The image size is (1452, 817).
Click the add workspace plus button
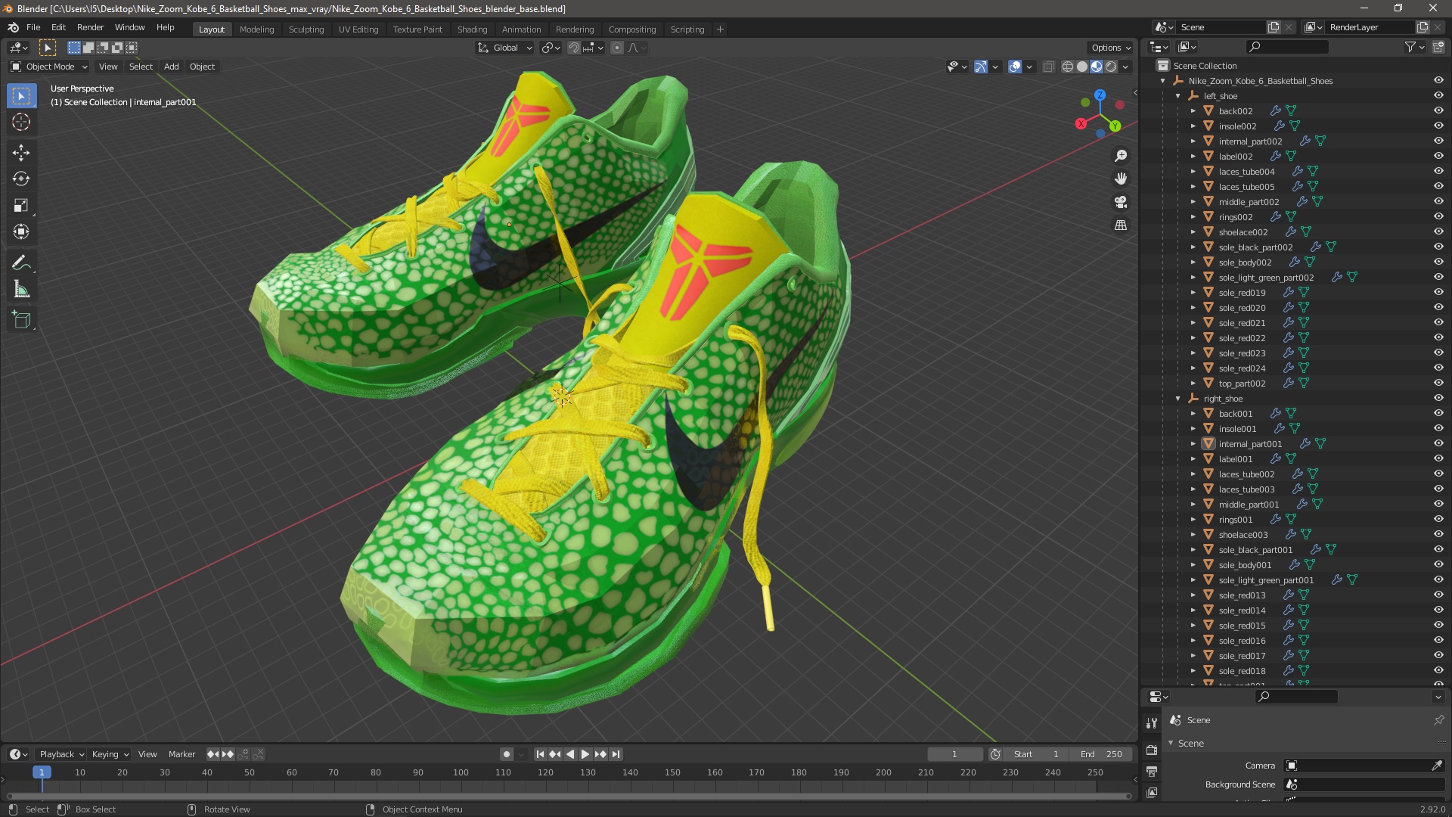click(x=720, y=30)
